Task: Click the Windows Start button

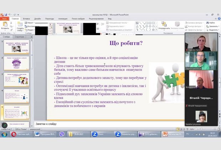Action: 4,134
